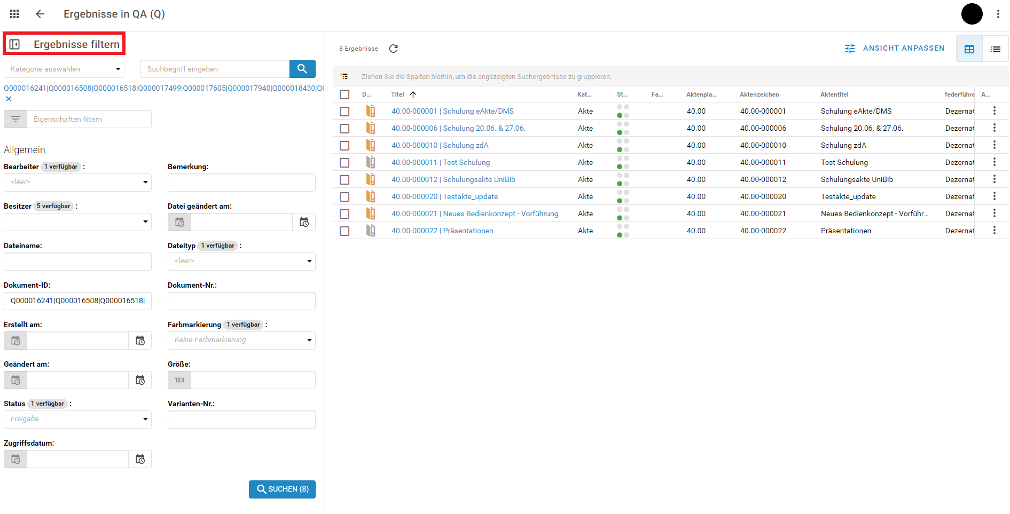Click ANSICHT ANPASSEN button

click(895, 49)
